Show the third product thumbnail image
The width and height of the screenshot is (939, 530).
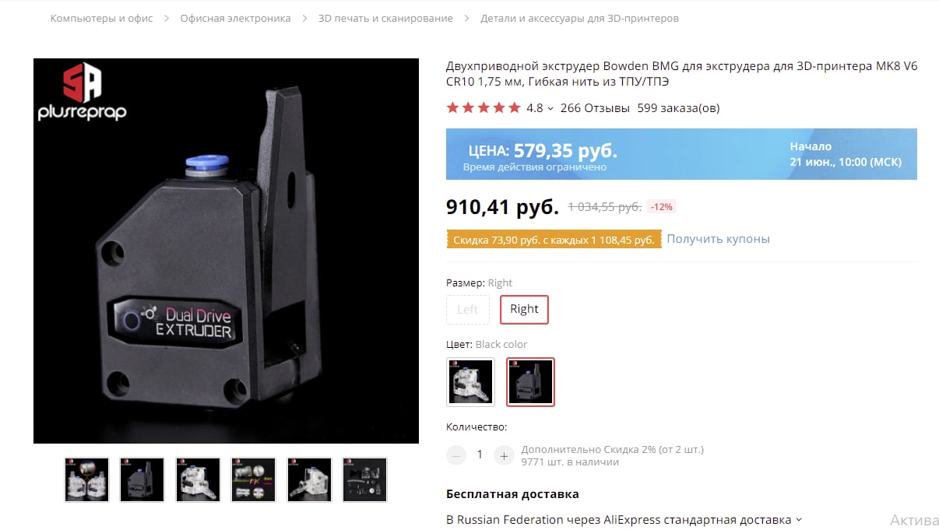tap(198, 479)
